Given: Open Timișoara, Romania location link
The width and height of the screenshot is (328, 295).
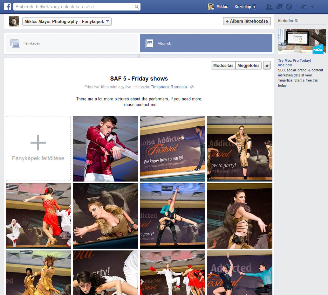Looking at the screenshot, I should coord(169,87).
